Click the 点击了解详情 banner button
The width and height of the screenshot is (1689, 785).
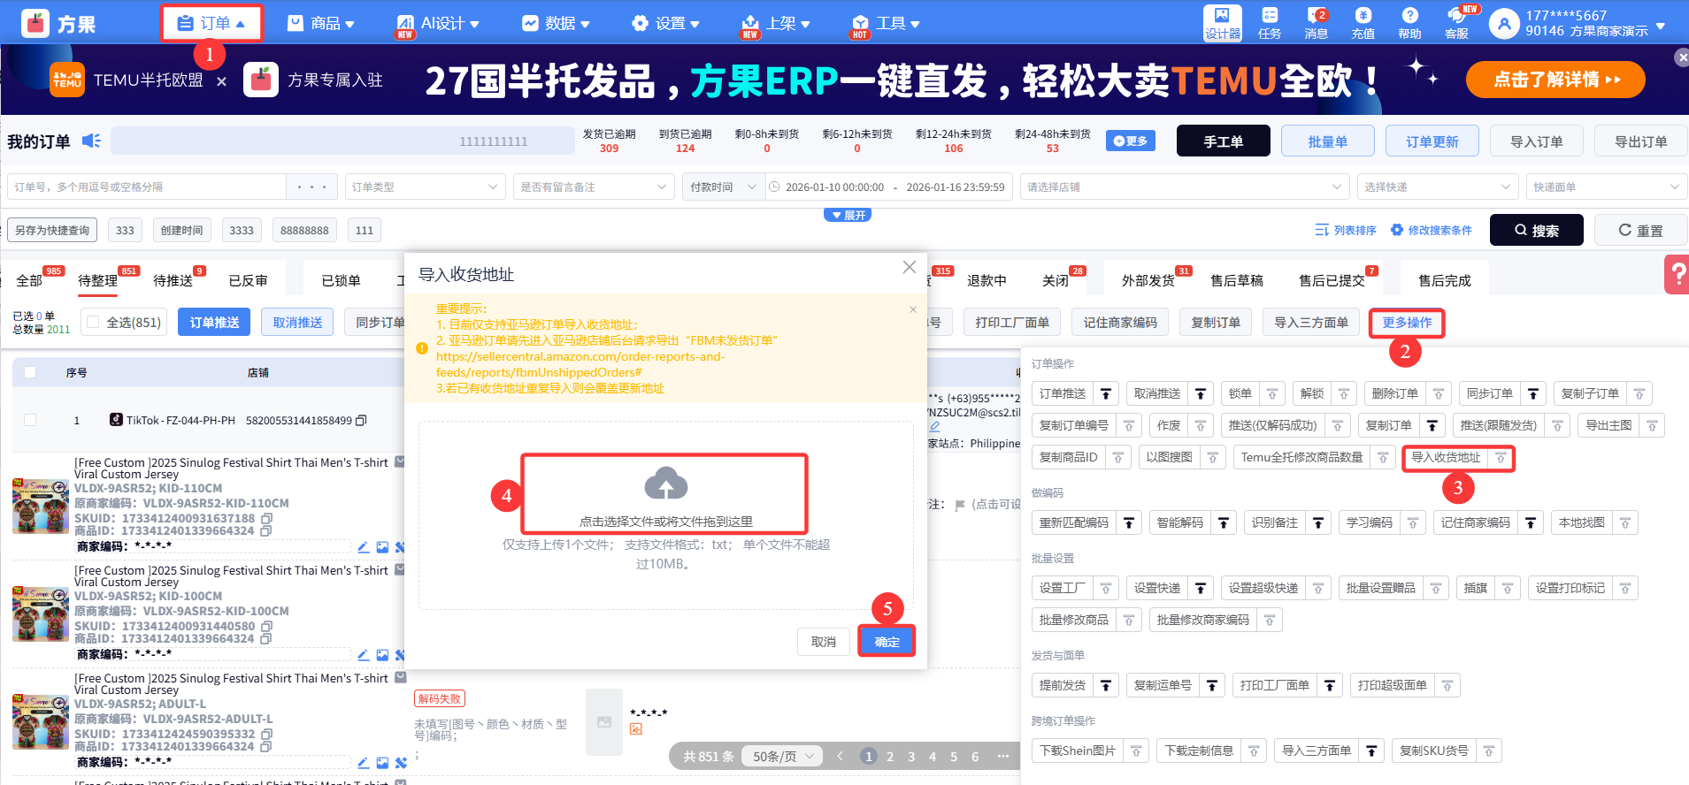[1555, 80]
